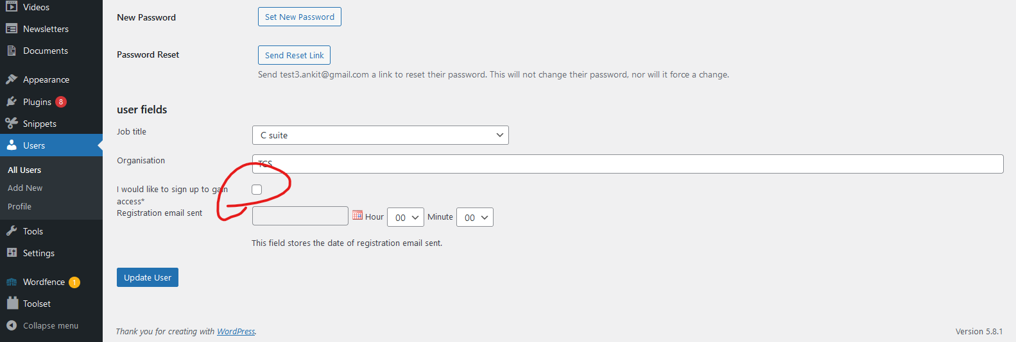This screenshot has width=1016, height=342.
Task: Click the Update User button
Action: coord(148,277)
